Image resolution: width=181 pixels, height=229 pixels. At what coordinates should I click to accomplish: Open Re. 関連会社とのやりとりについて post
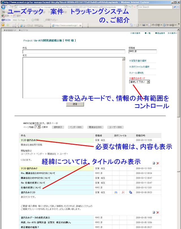[x=38, y=173]
